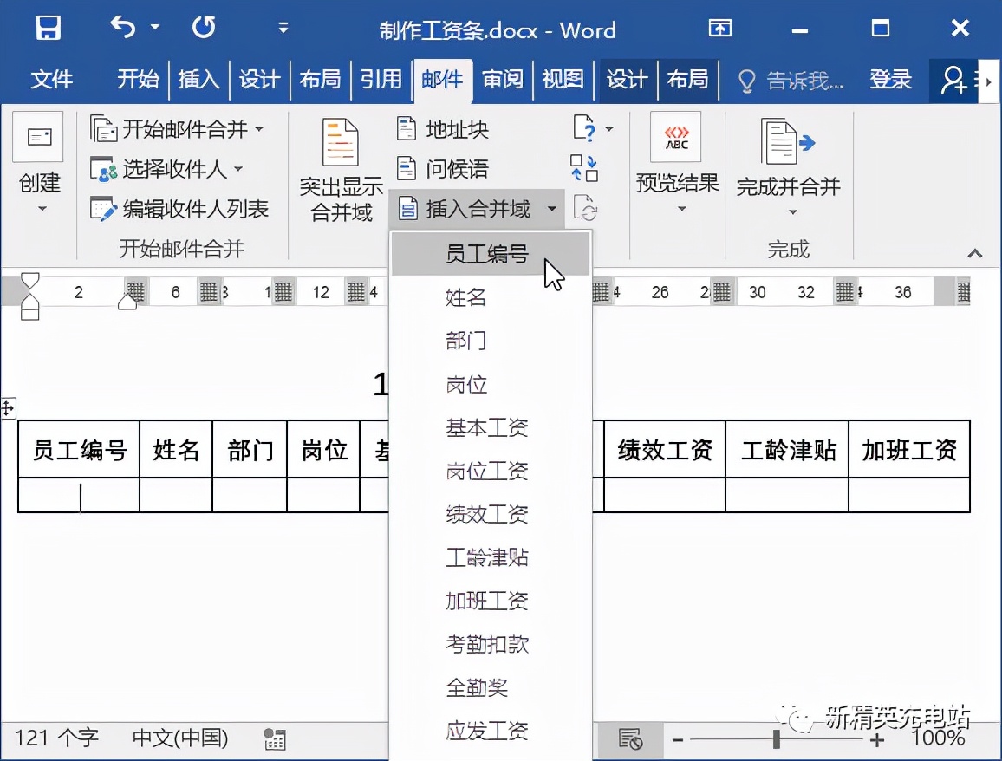Click the 登录 sign-in link

[x=891, y=80]
